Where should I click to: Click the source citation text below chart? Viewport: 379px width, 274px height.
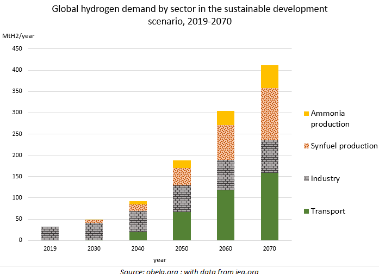pos(189,271)
